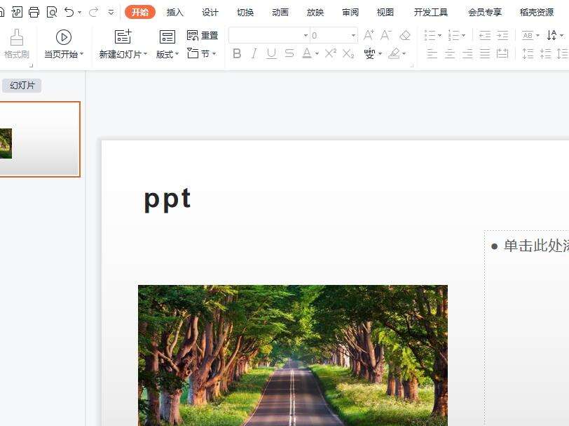Toggle underline formatting

click(x=271, y=54)
